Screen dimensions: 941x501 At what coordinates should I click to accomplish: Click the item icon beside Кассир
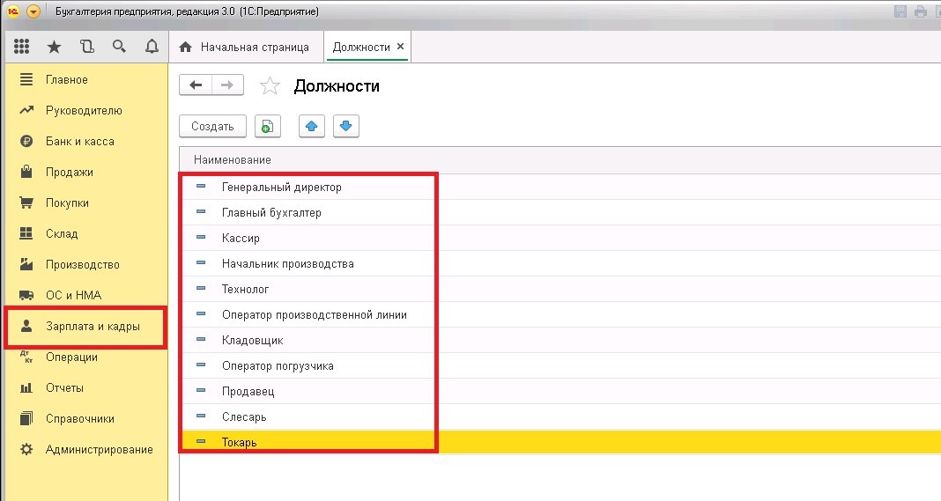(x=201, y=237)
